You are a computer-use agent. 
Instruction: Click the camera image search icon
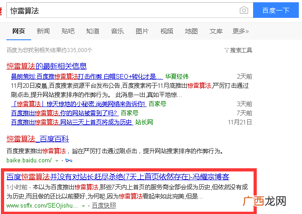pyautogui.click(x=244, y=10)
